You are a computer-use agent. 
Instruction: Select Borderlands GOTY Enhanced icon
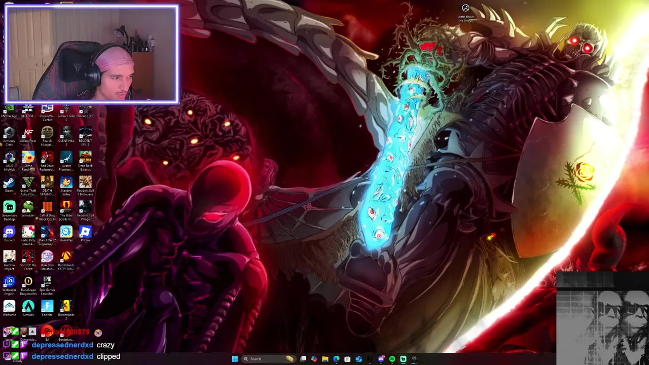coord(66,260)
